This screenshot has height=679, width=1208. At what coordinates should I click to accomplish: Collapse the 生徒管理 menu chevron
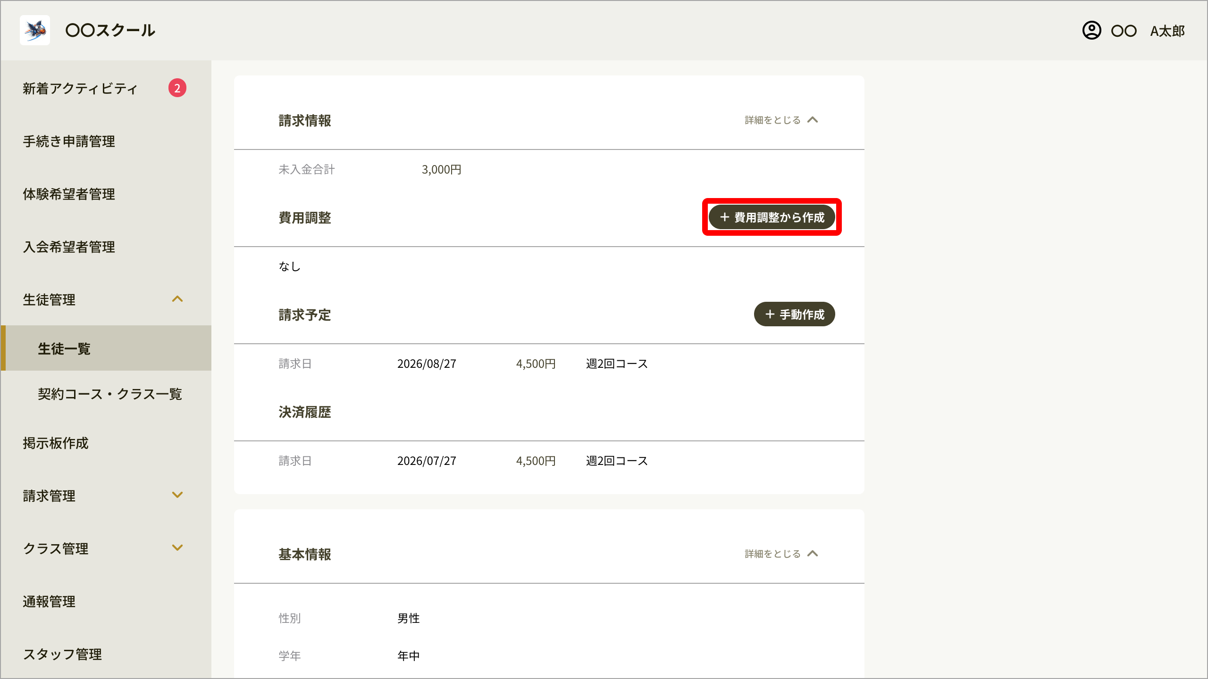pos(177,299)
